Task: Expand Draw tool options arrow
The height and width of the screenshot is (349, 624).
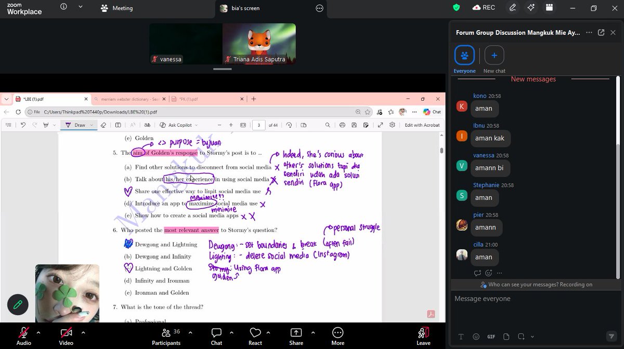Action: (x=92, y=125)
